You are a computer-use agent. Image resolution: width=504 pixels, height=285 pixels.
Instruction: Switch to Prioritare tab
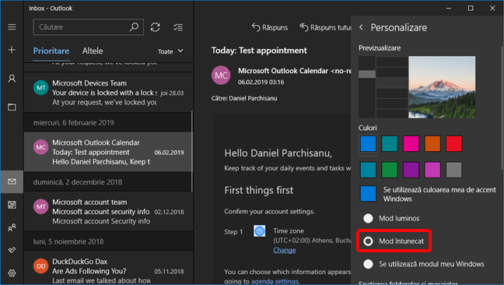point(51,51)
